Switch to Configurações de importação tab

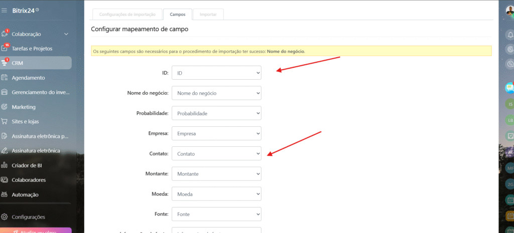click(127, 15)
